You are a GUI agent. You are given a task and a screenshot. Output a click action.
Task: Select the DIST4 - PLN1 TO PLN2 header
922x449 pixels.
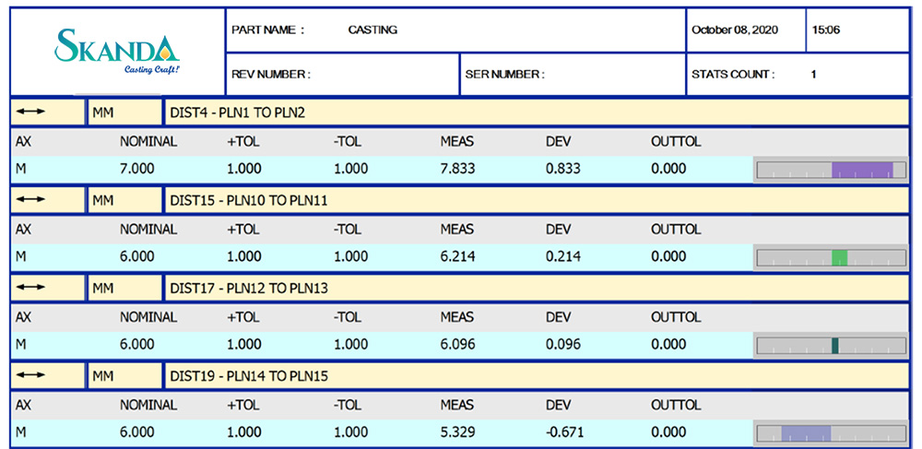[237, 112]
